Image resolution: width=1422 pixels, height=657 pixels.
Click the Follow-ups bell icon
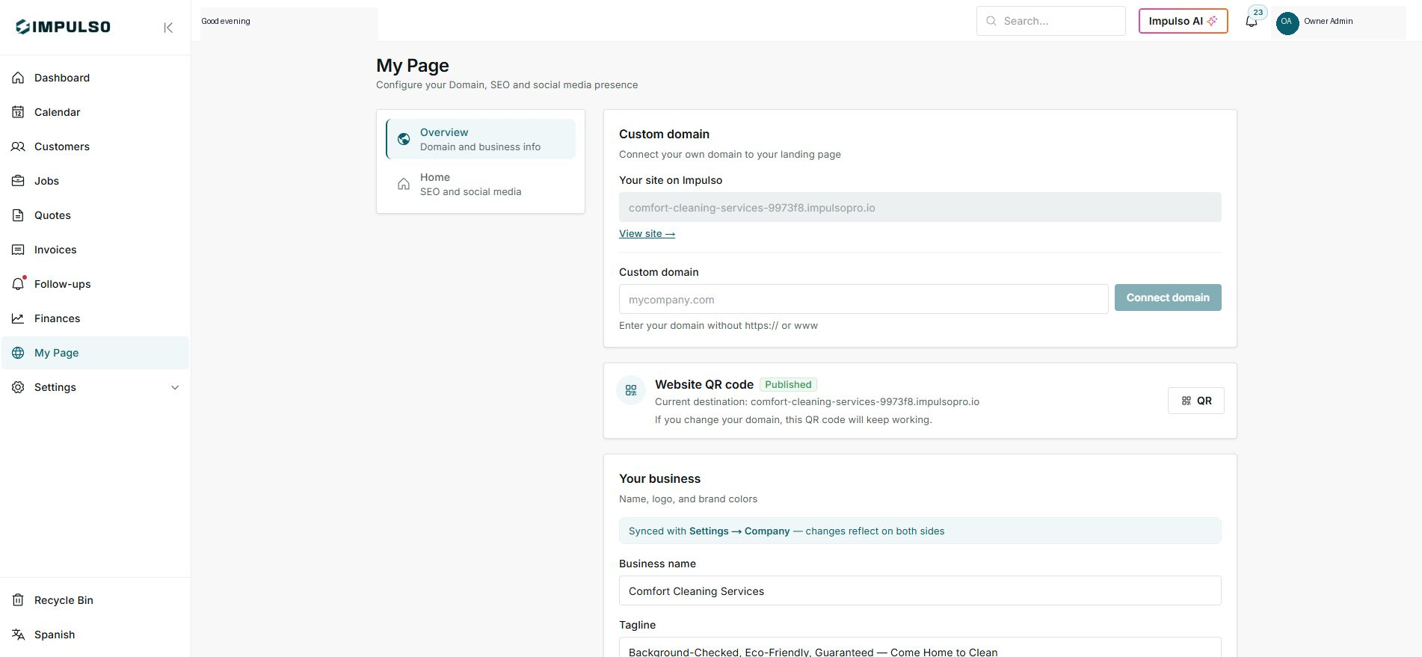(x=18, y=284)
